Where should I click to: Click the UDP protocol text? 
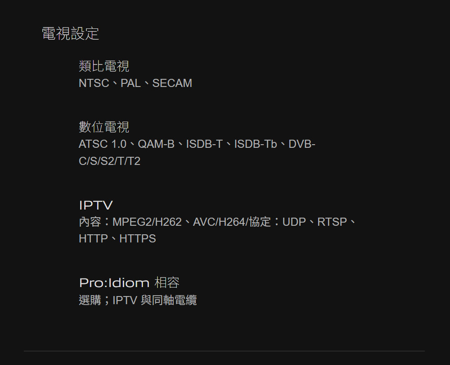(x=294, y=222)
